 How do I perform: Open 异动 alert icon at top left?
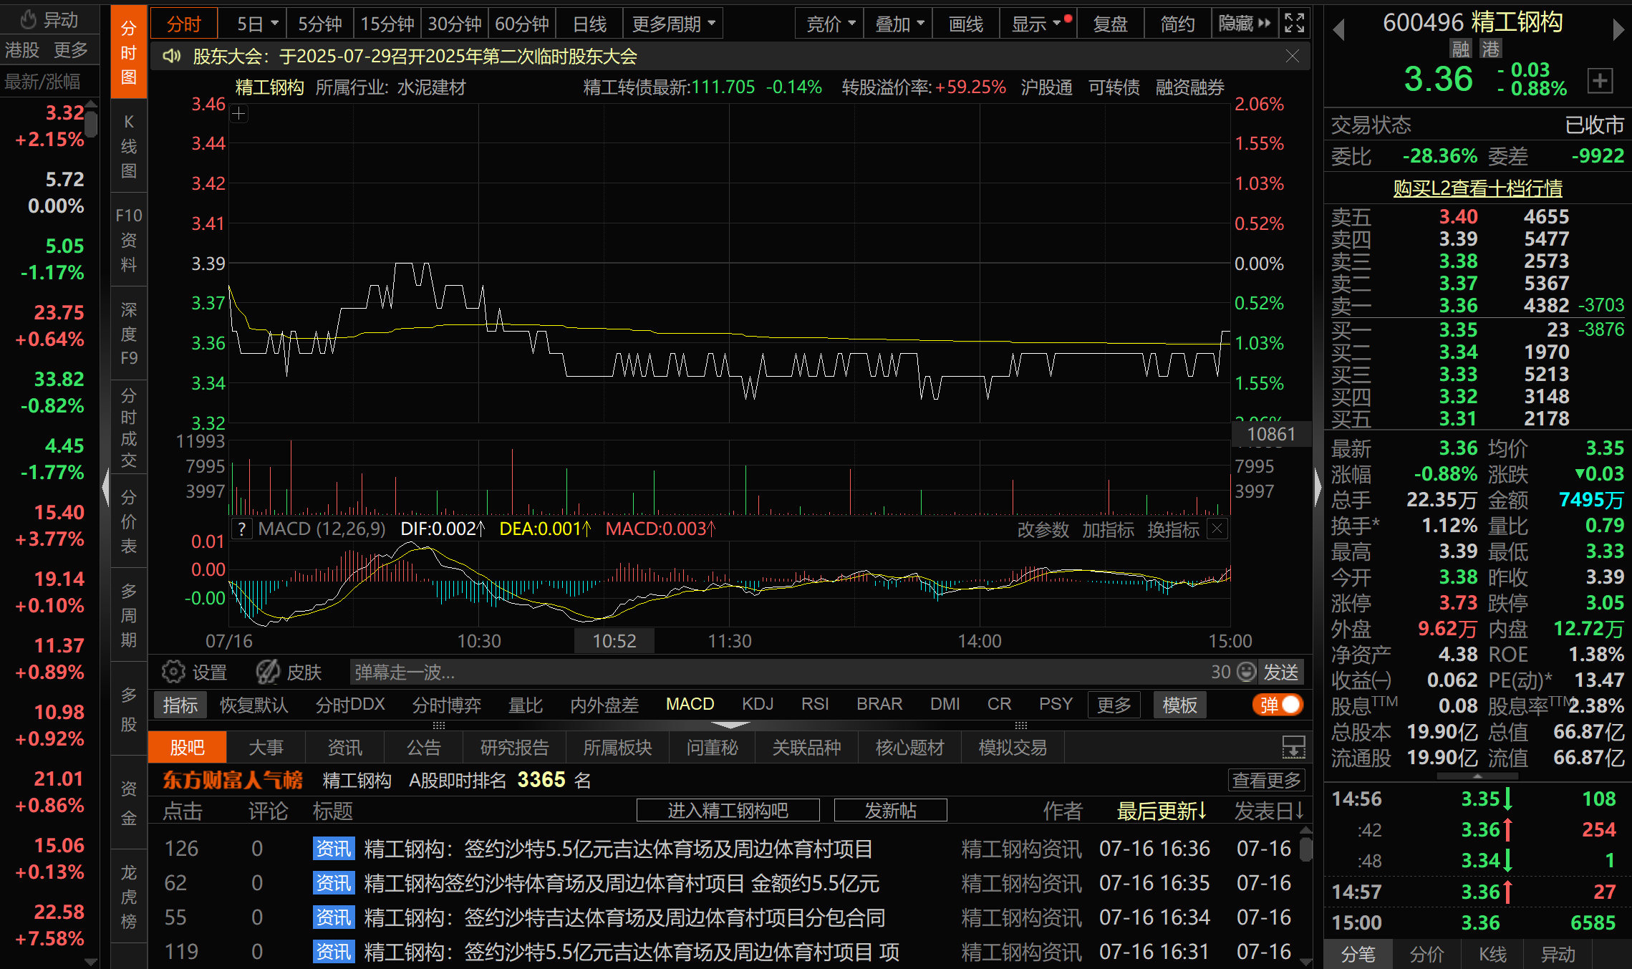(x=49, y=20)
